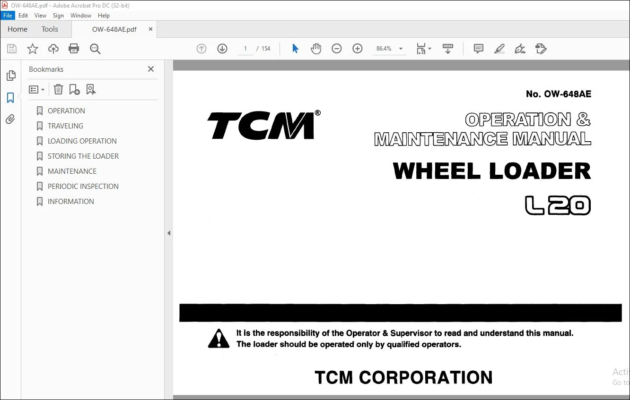Open the bookmarks Options dropdown menu

tap(36, 89)
